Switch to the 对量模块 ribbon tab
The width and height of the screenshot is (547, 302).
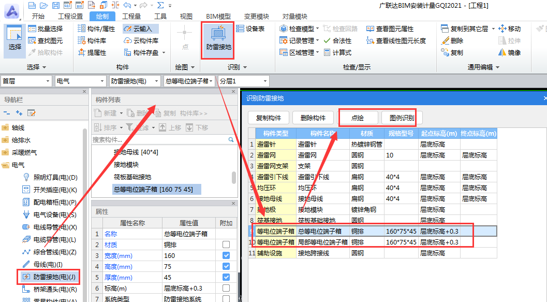(295, 17)
